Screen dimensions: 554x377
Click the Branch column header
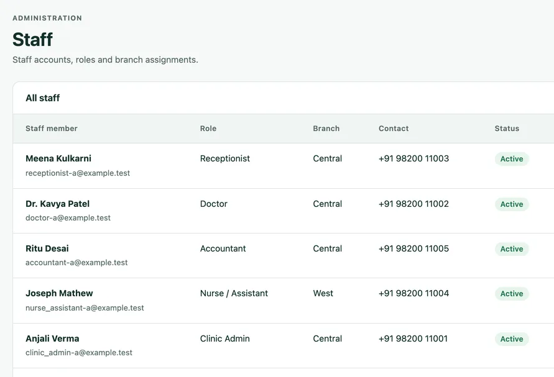[326, 129]
